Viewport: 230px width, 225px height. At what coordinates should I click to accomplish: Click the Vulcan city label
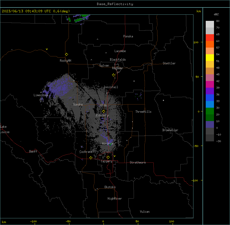pos(145,212)
